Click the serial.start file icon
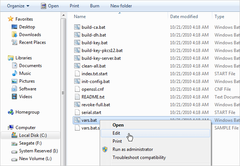Viewport: 240px width, 166px height. (77, 113)
